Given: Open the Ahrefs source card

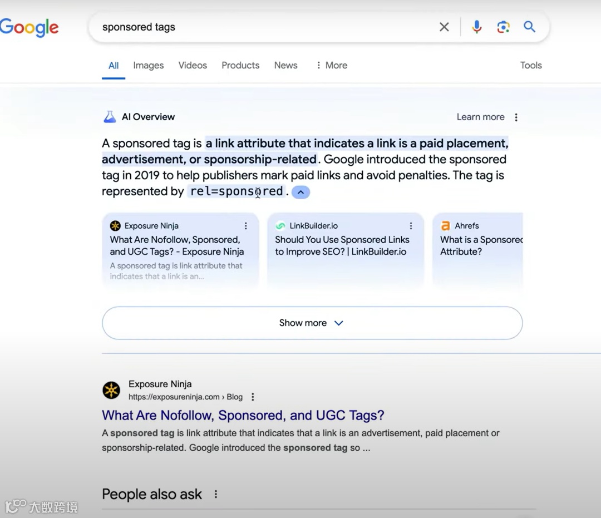Looking at the screenshot, I should (x=477, y=249).
